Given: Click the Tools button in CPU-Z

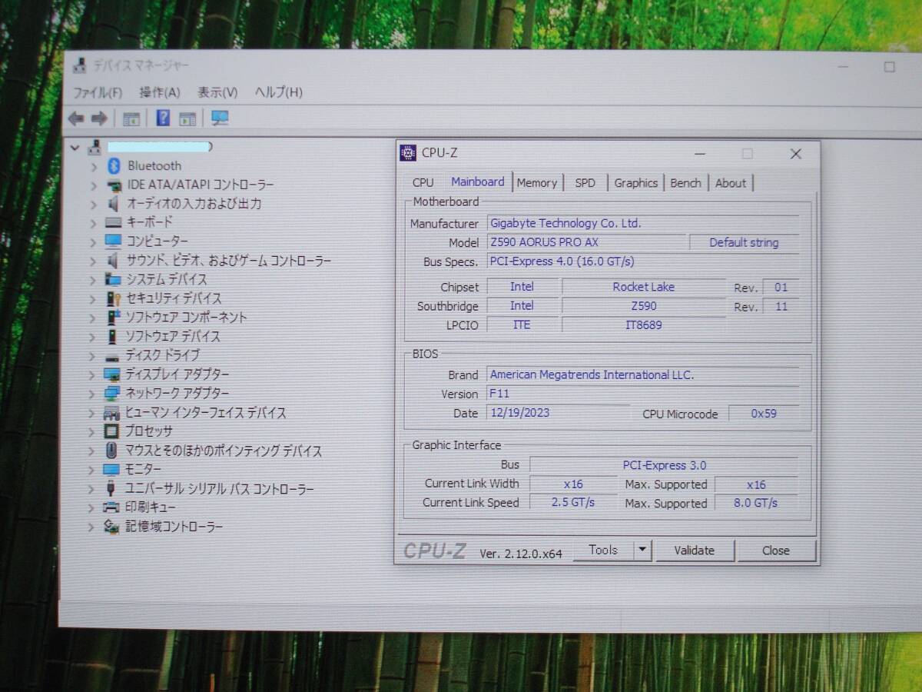Looking at the screenshot, I should (603, 550).
